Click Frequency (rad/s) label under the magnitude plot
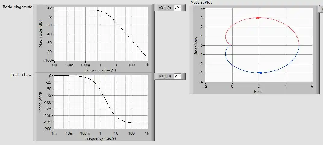Screen dimensions: 323x145 tap(100, 70)
